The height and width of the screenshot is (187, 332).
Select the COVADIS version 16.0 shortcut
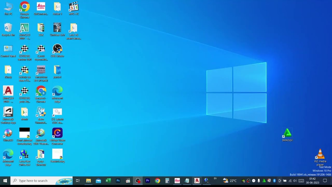[24, 52]
